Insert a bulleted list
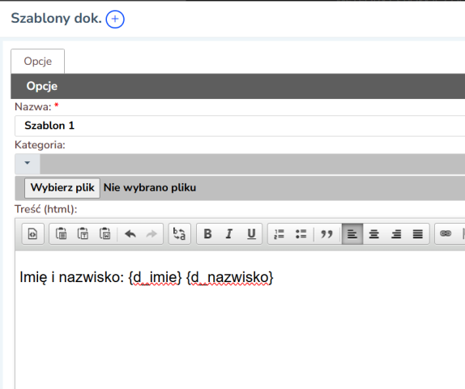The image size is (465, 389). click(301, 234)
